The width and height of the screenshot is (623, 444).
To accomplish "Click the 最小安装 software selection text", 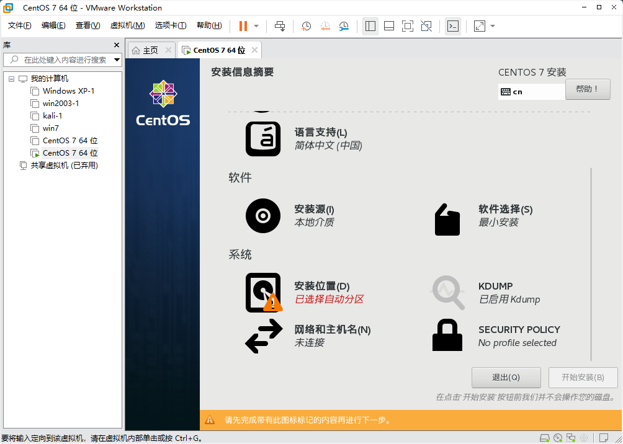I will click(x=498, y=222).
